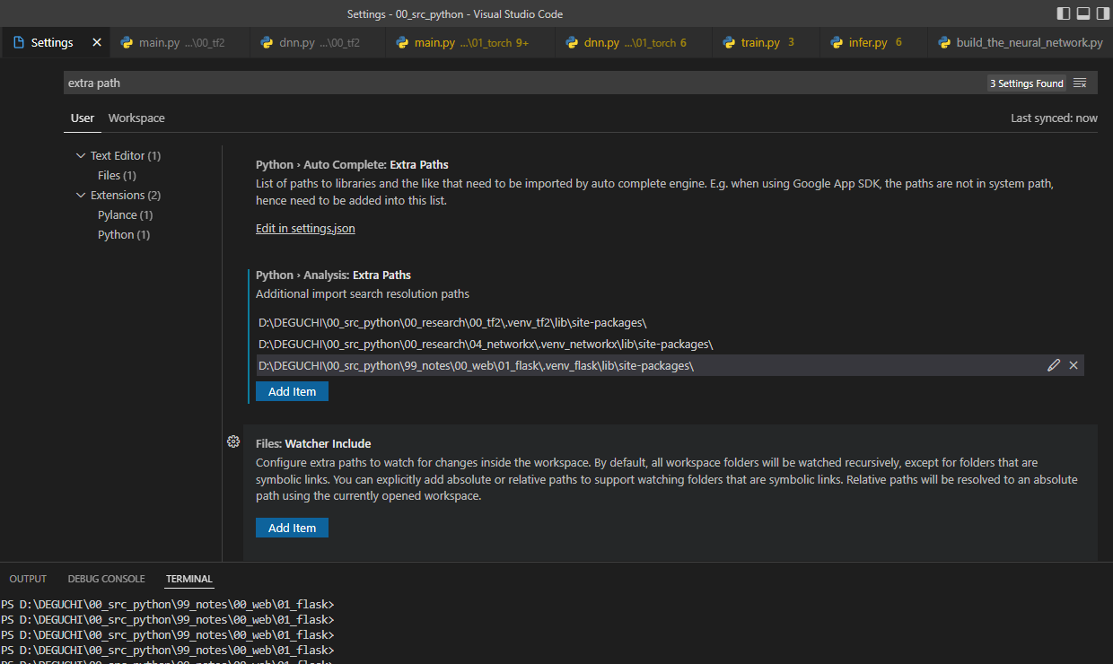
Task: Click 'Last synced: now' status text
Action: [1054, 118]
